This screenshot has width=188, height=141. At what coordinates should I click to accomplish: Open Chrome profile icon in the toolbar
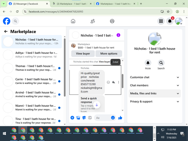pos(177,12)
